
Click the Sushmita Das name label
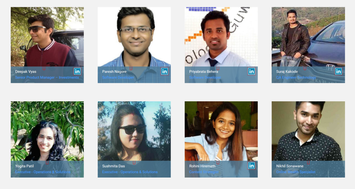tap(113, 166)
